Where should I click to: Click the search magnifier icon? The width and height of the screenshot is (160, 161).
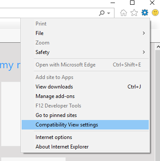tap(102, 13)
